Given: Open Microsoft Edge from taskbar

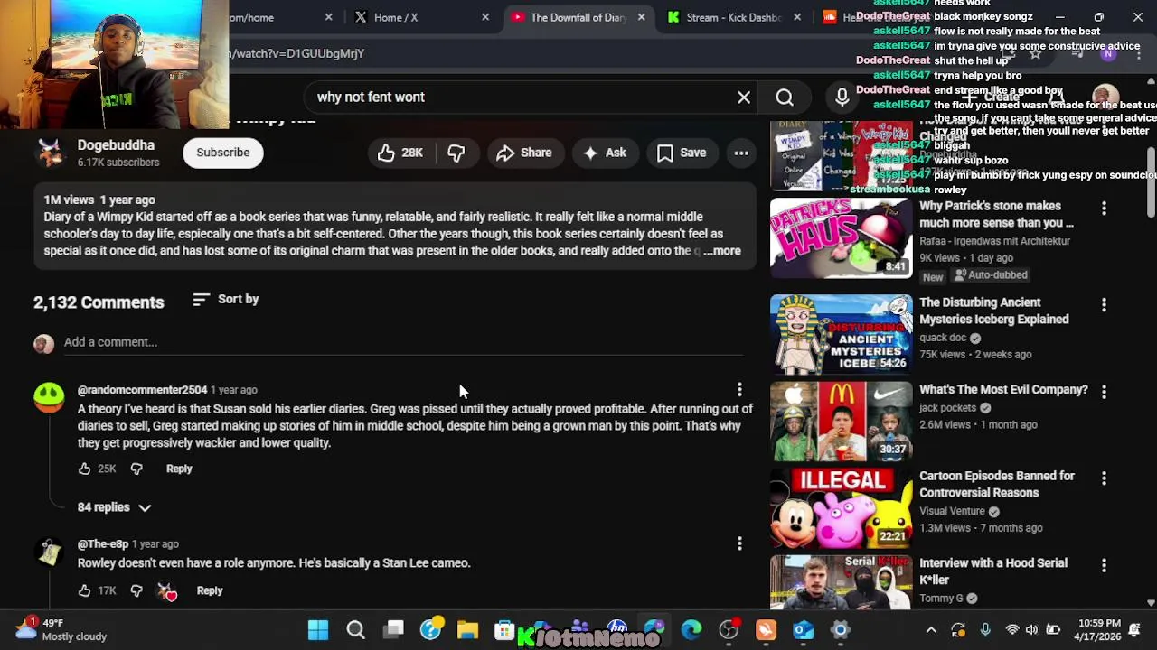Looking at the screenshot, I should 691,630.
